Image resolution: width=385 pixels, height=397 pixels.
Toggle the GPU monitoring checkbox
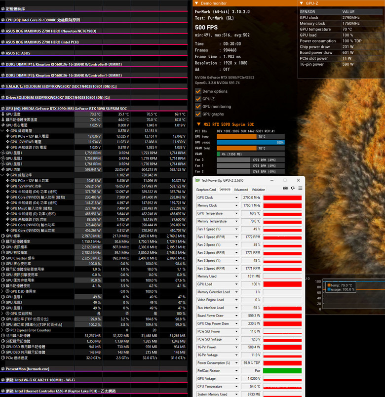coord(198,106)
